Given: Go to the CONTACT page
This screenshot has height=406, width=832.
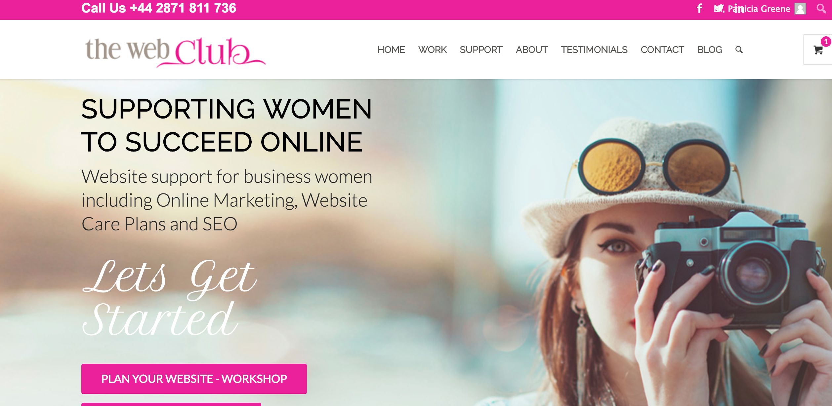Looking at the screenshot, I should (662, 50).
